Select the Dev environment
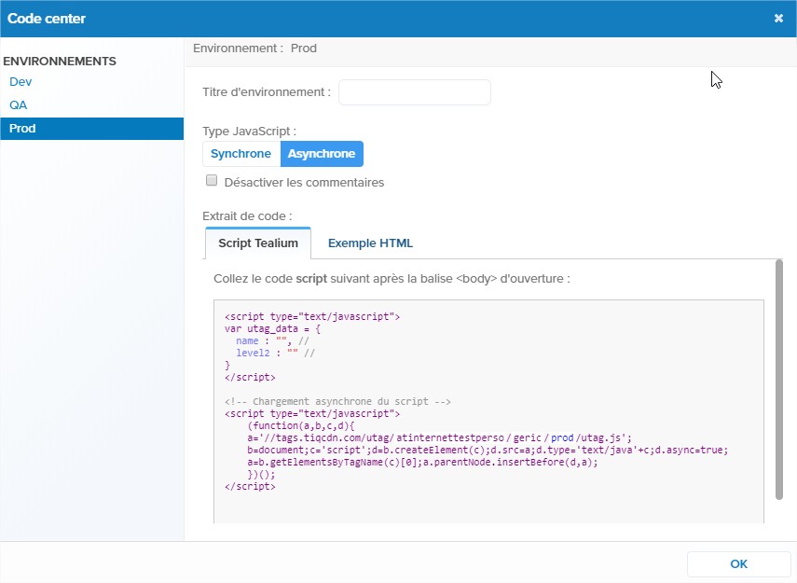This screenshot has width=797, height=583. click(20, 81)
